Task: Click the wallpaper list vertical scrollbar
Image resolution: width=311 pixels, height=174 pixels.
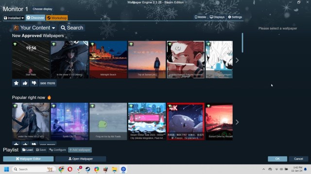Action: pyautogui.click(x=242, y=43)
